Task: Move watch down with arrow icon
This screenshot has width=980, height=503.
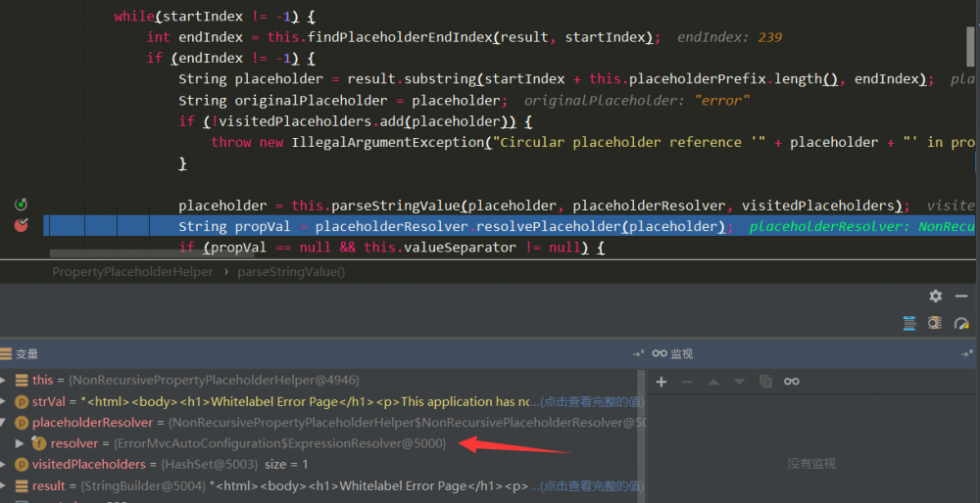Action: (x=739, y=382)
